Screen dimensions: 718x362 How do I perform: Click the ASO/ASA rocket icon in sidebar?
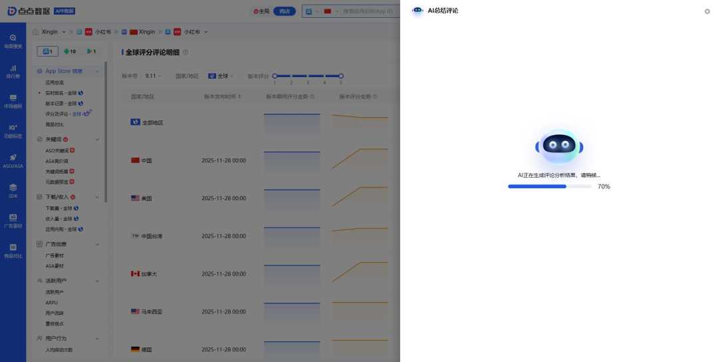(x=13, y=158)
